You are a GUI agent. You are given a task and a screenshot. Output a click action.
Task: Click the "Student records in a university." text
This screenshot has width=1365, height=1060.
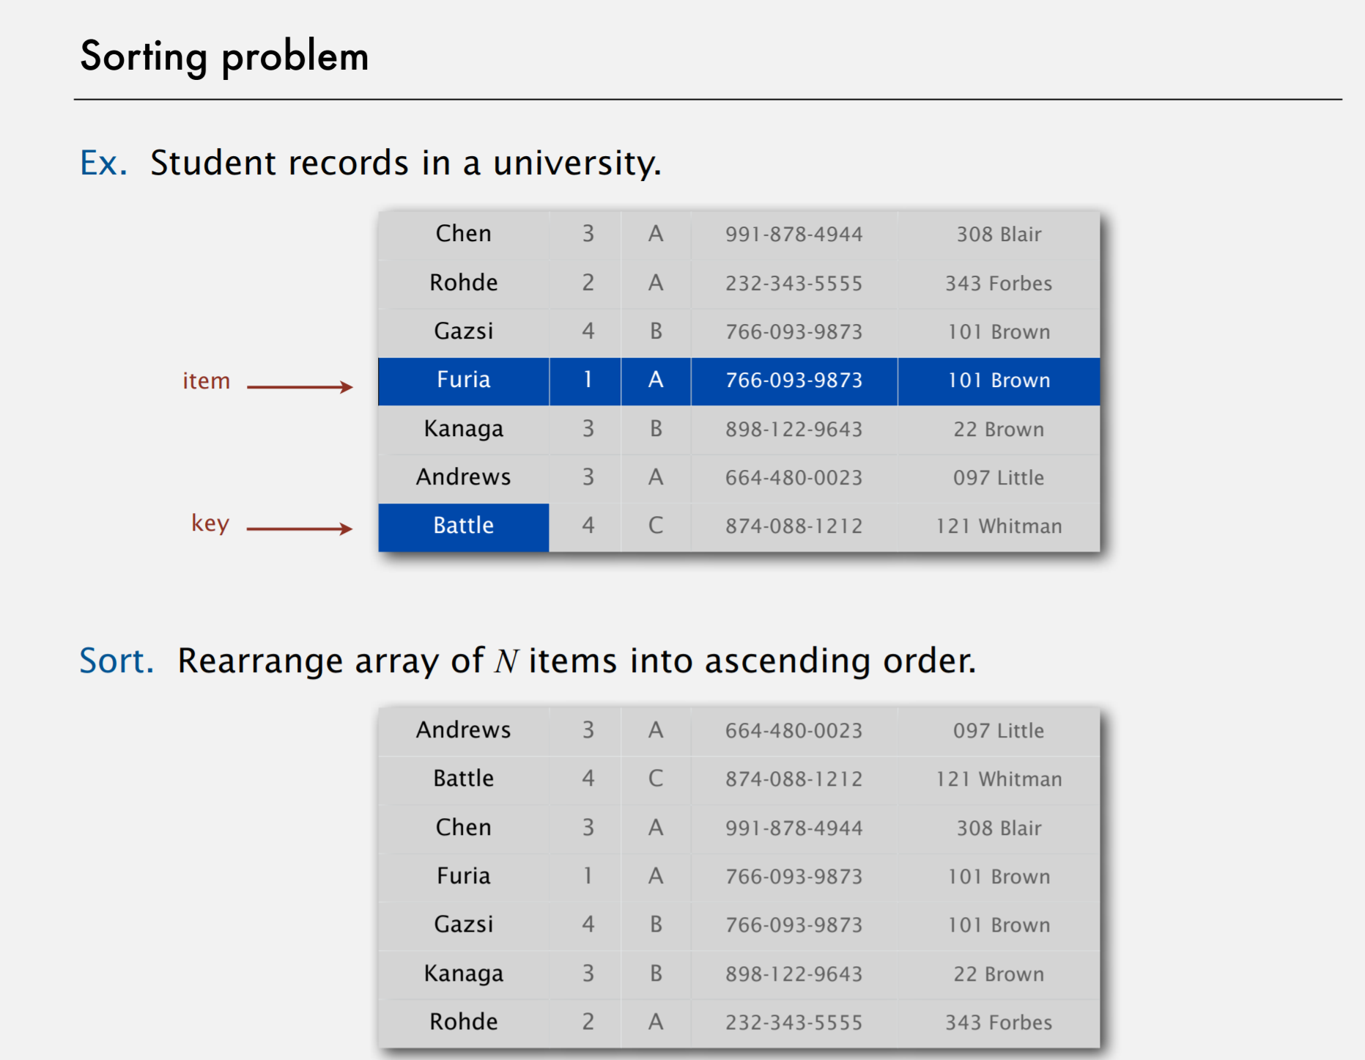click(x=405, y=163)
